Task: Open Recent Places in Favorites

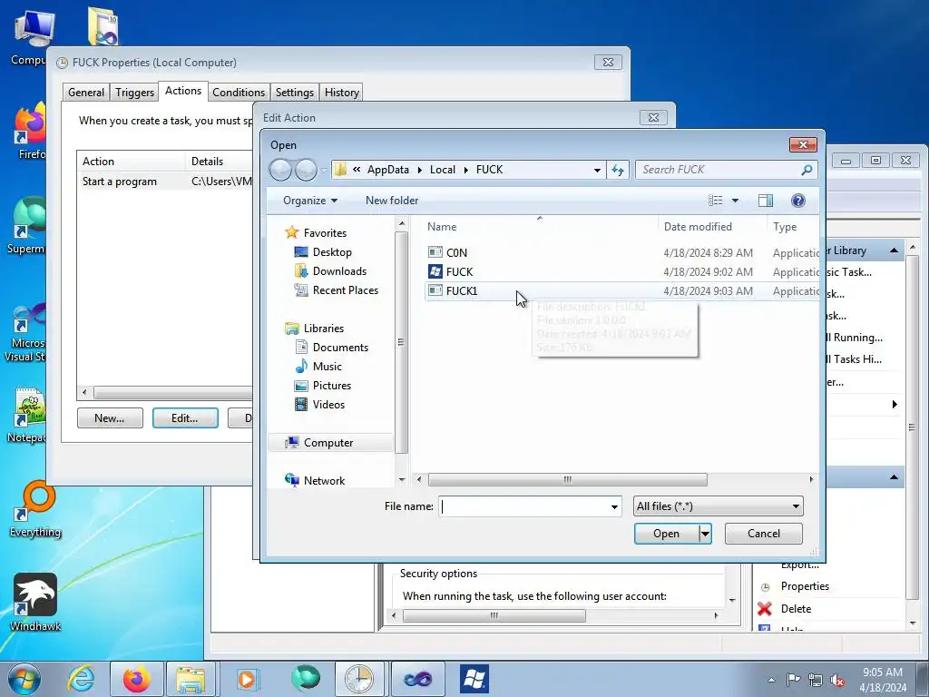Action: (336, 290)
